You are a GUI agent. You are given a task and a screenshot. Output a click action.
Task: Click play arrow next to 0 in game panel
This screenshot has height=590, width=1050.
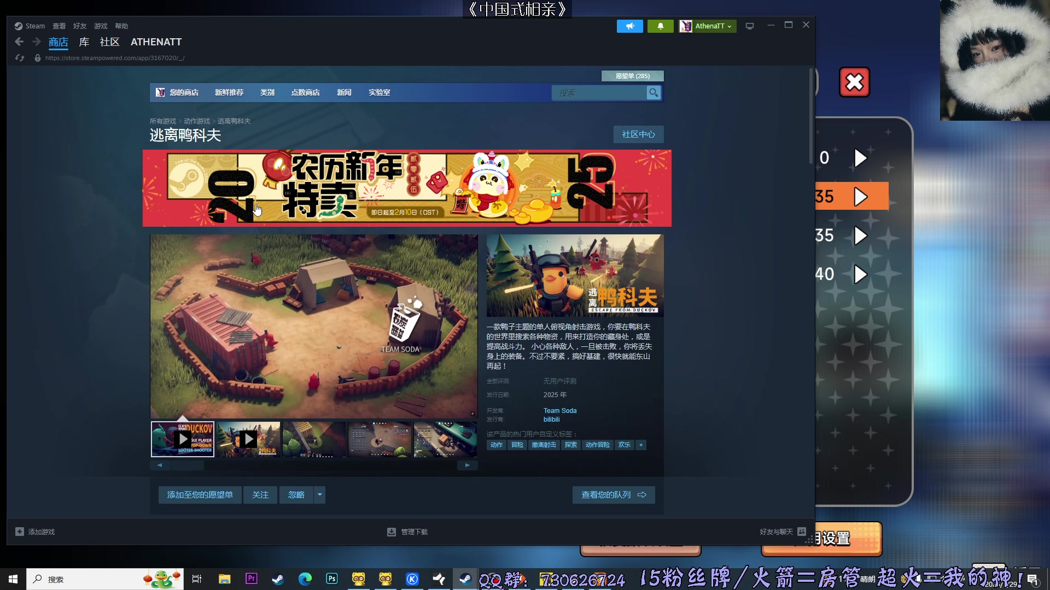pyautogui.click(x=861, y=158)
